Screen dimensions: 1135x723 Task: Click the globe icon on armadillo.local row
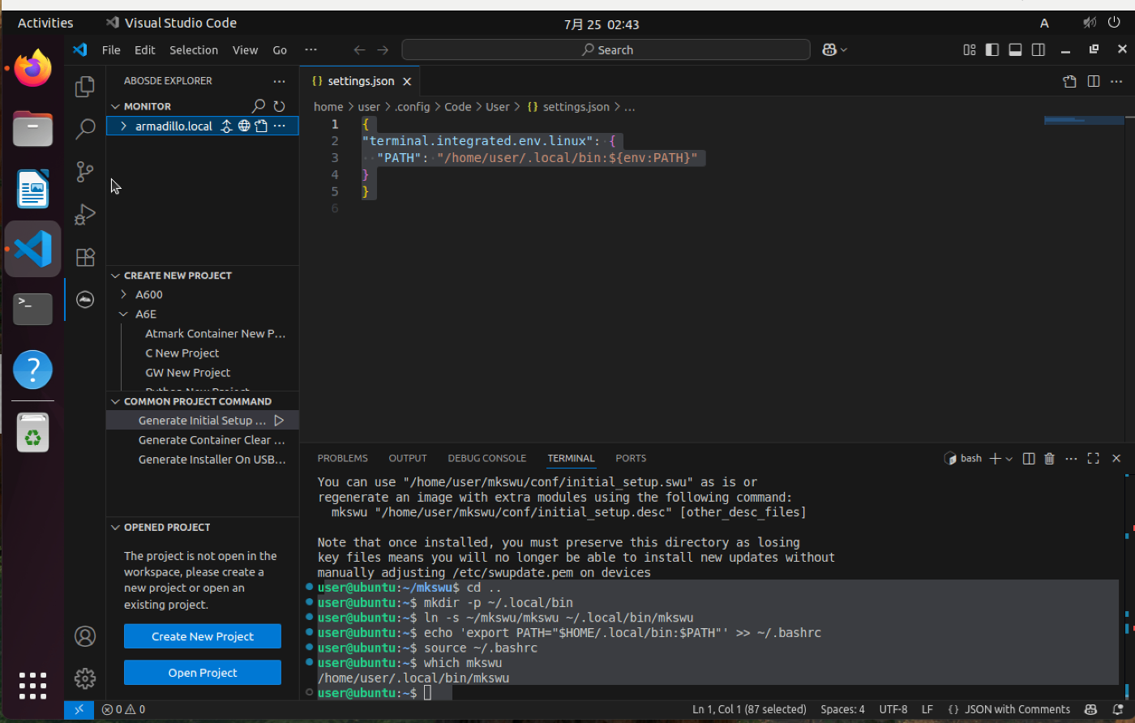244,126
